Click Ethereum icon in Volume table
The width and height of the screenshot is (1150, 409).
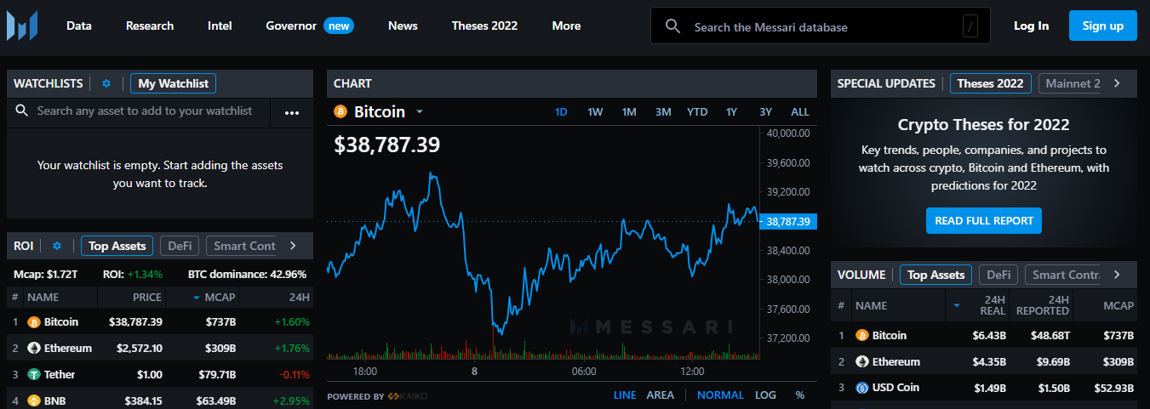861,361
